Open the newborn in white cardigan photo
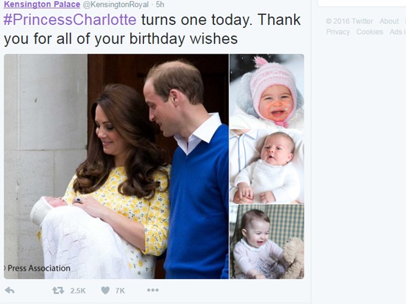Viewport: 406px width, 304px height. tap(267, 167)
